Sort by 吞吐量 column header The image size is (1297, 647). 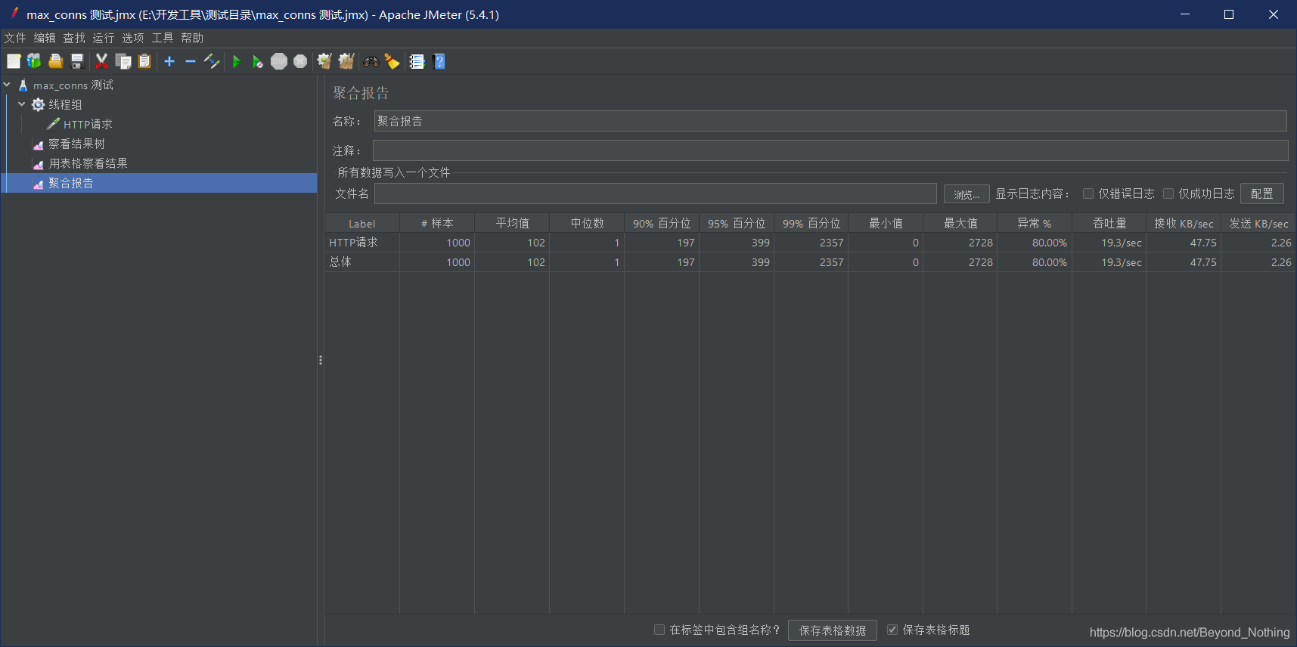[1109, 223]
